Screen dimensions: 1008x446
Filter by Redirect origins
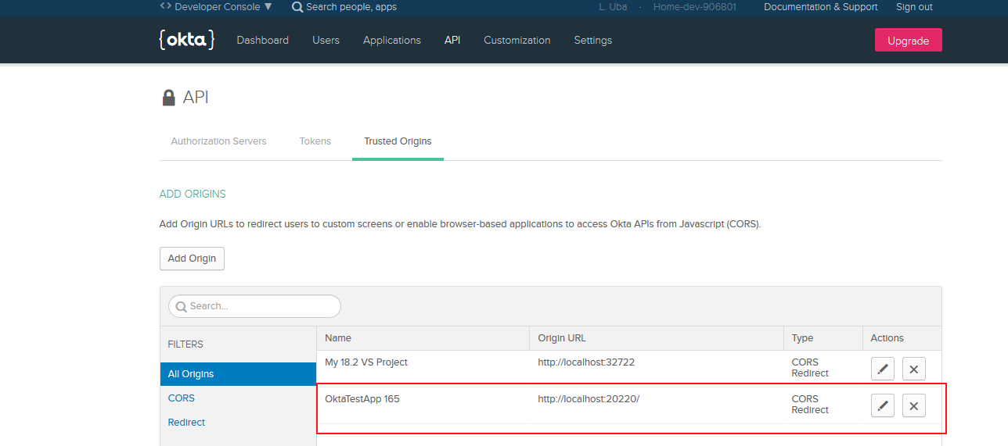186,423
